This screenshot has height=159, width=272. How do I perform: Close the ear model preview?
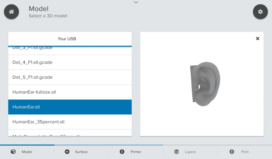[257, 38]
